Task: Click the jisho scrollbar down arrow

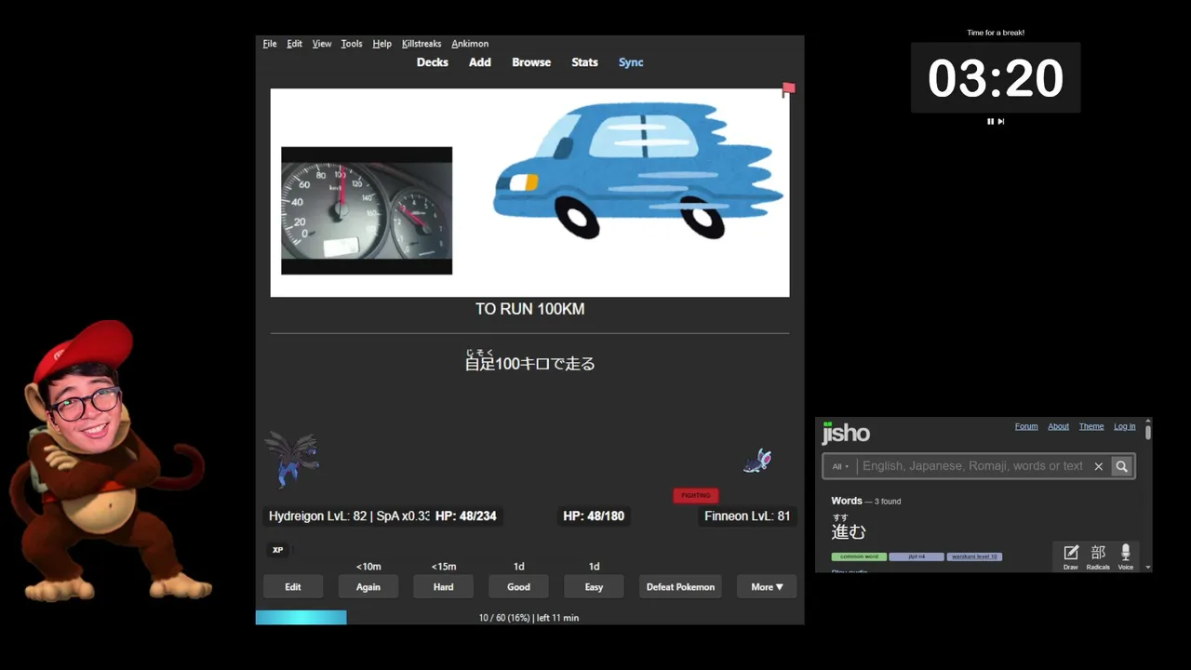Action: point(1148,567)
